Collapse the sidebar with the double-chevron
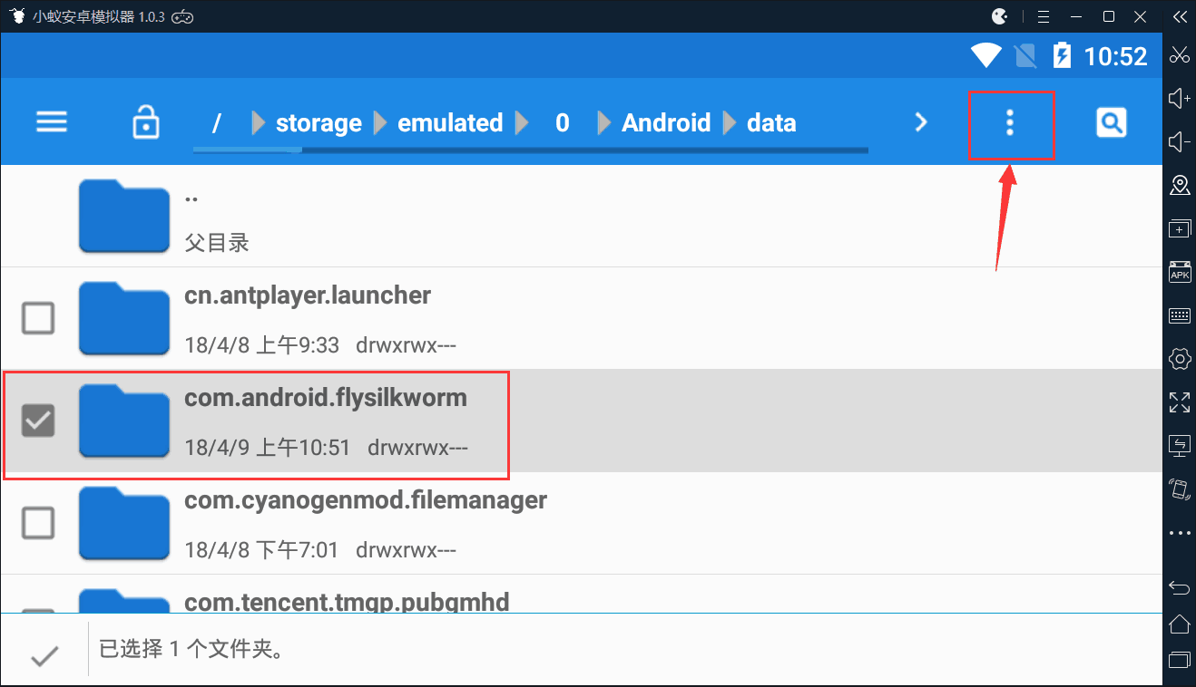 pyautogui.click(x=1179, y=16)
